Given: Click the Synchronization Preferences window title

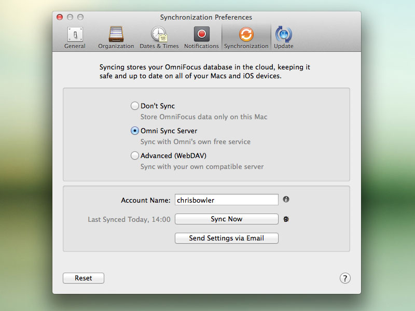Looking at the screenshot, I should pos(206,17).
